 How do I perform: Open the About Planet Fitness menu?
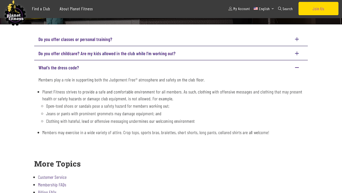pos(76,9)
